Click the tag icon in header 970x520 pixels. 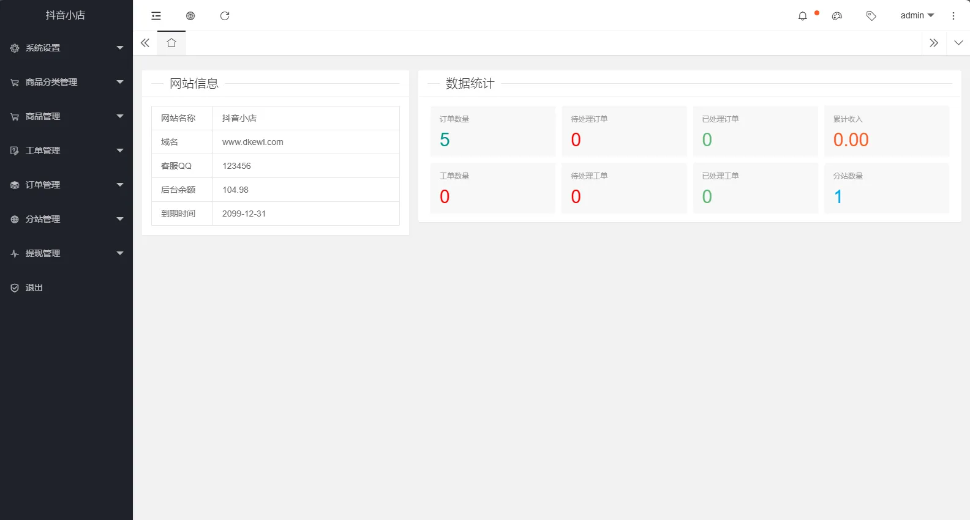point(871,16)
